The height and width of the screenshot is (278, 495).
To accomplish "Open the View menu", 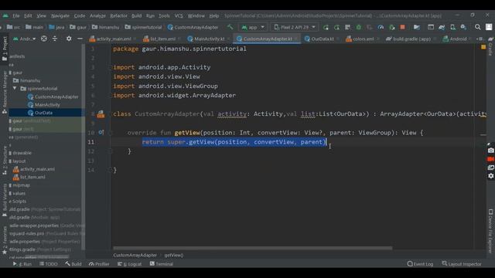I will point(41,15).
